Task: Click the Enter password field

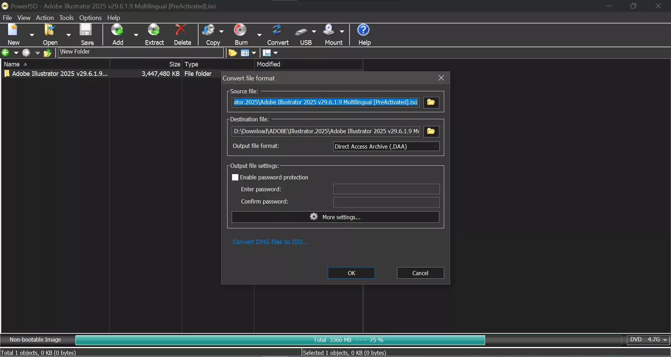Action: (386, 189)
